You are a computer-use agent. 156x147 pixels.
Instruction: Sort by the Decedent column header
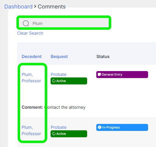tap(32, 56)
